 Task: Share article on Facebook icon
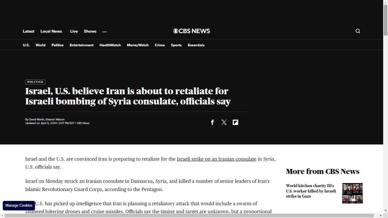212,122
